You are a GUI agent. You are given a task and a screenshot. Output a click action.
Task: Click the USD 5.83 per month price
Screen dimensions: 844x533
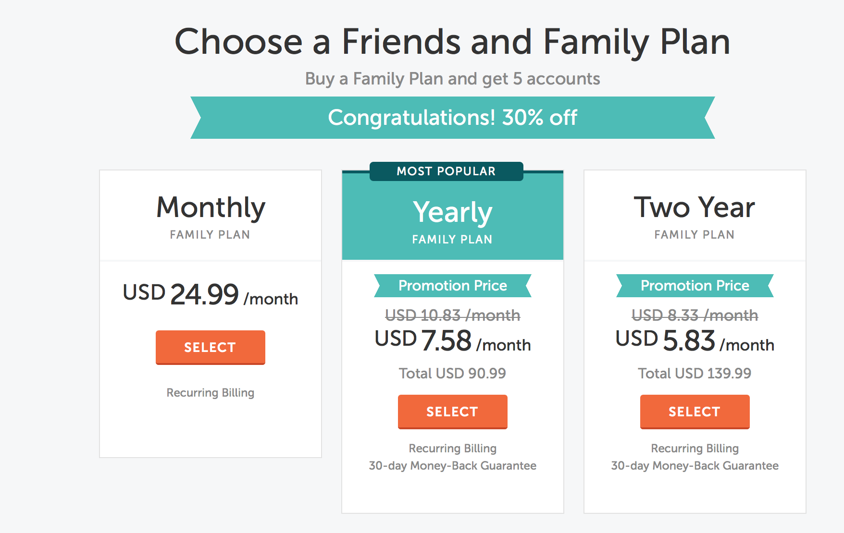pyautogui.click(x=695, y=340)
